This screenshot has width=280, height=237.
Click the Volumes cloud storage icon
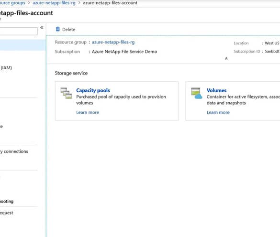(x=196, y=93)
